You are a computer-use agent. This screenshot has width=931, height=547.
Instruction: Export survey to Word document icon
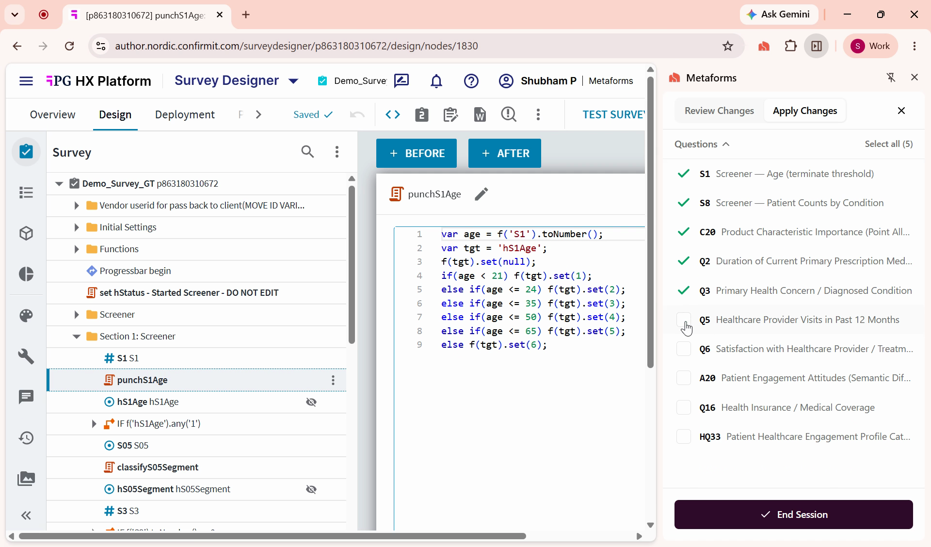coord(480,114)
